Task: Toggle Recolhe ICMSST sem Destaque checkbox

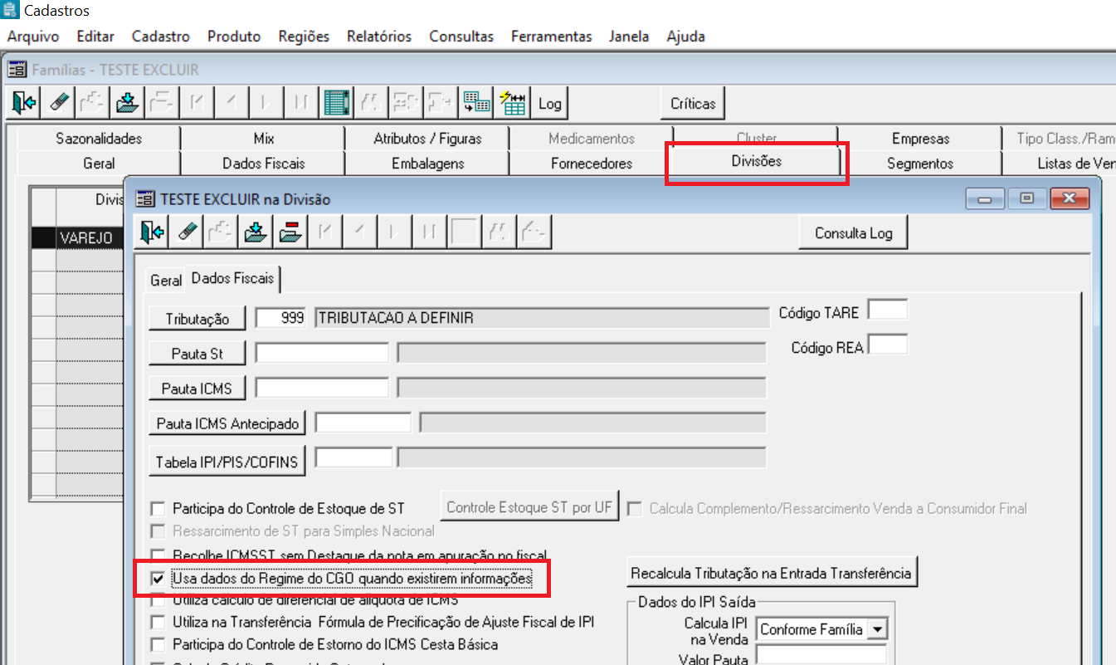Action: click(158, 555)
